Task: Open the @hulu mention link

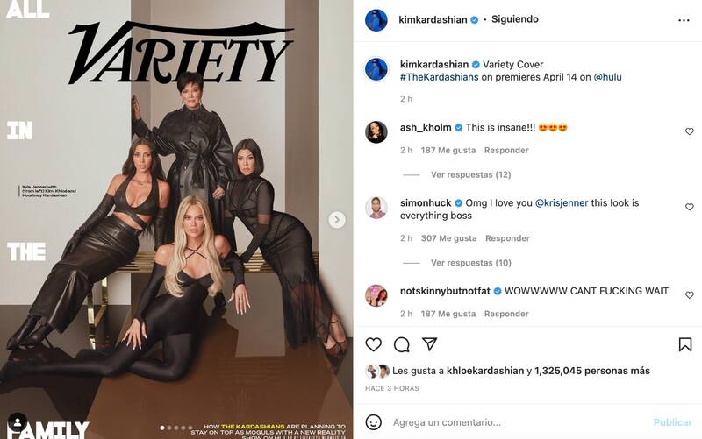Action: click(x=607, y=77)
